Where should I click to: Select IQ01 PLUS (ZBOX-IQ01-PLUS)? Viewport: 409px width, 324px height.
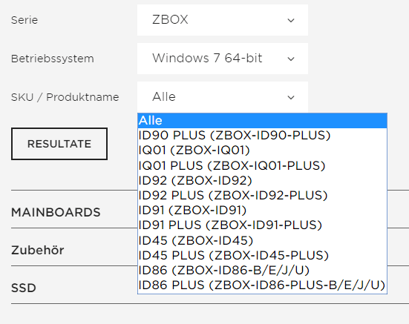[x=262, y=165]
